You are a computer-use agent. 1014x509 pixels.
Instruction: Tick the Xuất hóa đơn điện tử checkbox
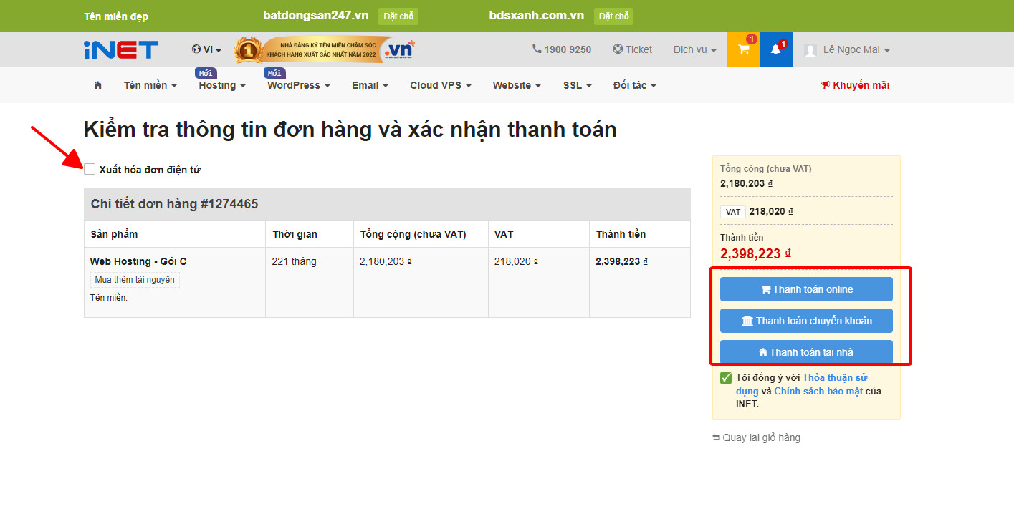point(90,169)
